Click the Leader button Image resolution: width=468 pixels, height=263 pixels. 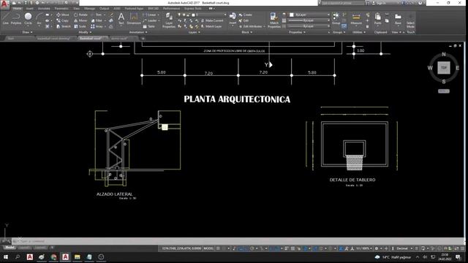151,20
